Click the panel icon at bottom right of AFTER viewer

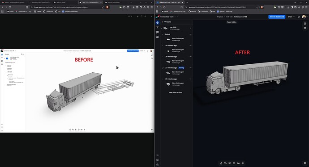(x=305, y=163)
